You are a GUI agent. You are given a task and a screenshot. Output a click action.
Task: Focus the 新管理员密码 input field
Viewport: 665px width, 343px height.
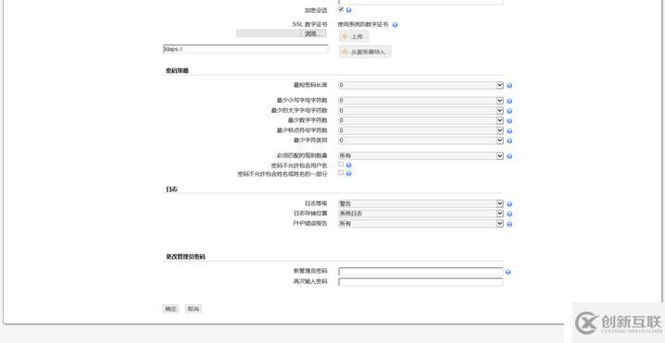420,272
